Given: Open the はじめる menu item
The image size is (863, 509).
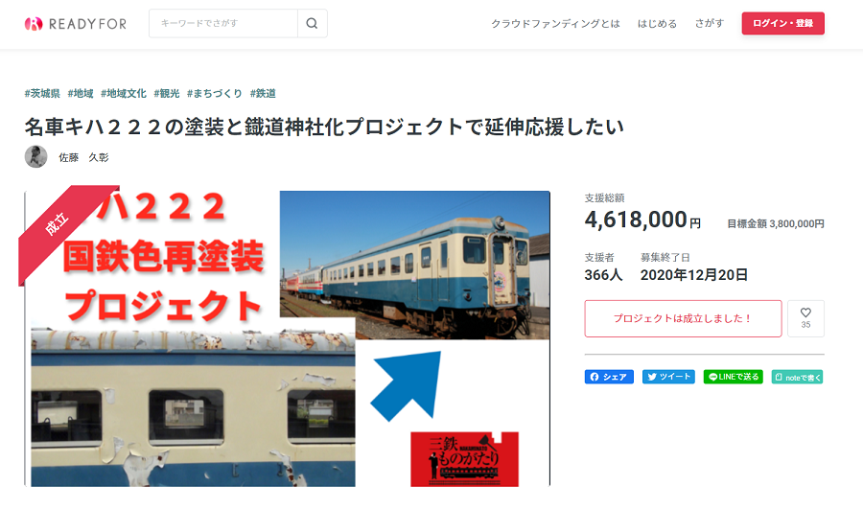Looking at the screenshot, I should coord(657,24).
